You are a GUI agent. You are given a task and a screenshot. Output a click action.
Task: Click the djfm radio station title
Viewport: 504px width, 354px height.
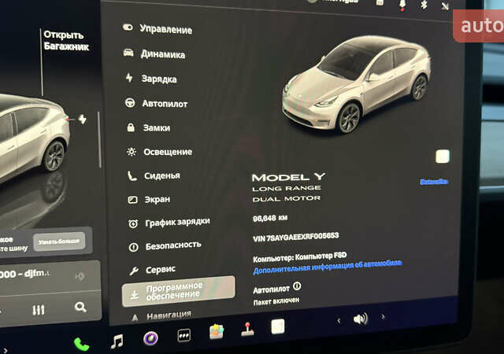coord(25,274)
